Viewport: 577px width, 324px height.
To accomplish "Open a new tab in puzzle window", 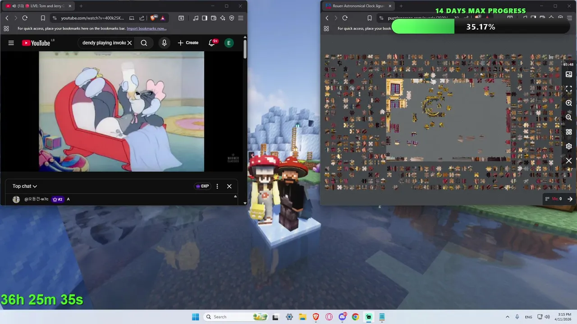I will pos(401,6).
